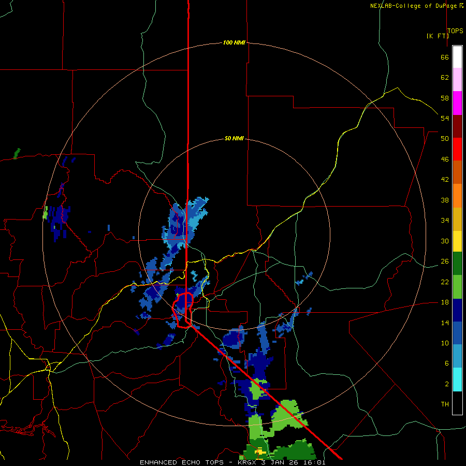Click the cyan 2 kft legend swatch

(x=457, y=380)
